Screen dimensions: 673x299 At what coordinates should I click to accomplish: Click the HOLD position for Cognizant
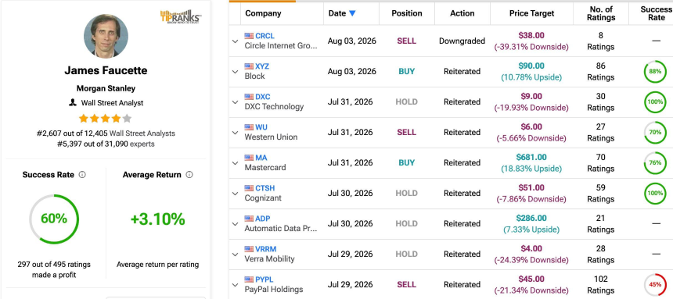406,193
